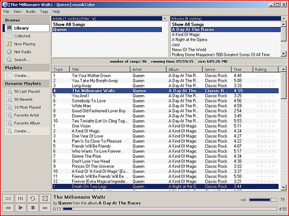Sort songs by Artist column
289x216 pixels.
pos(149,69)
